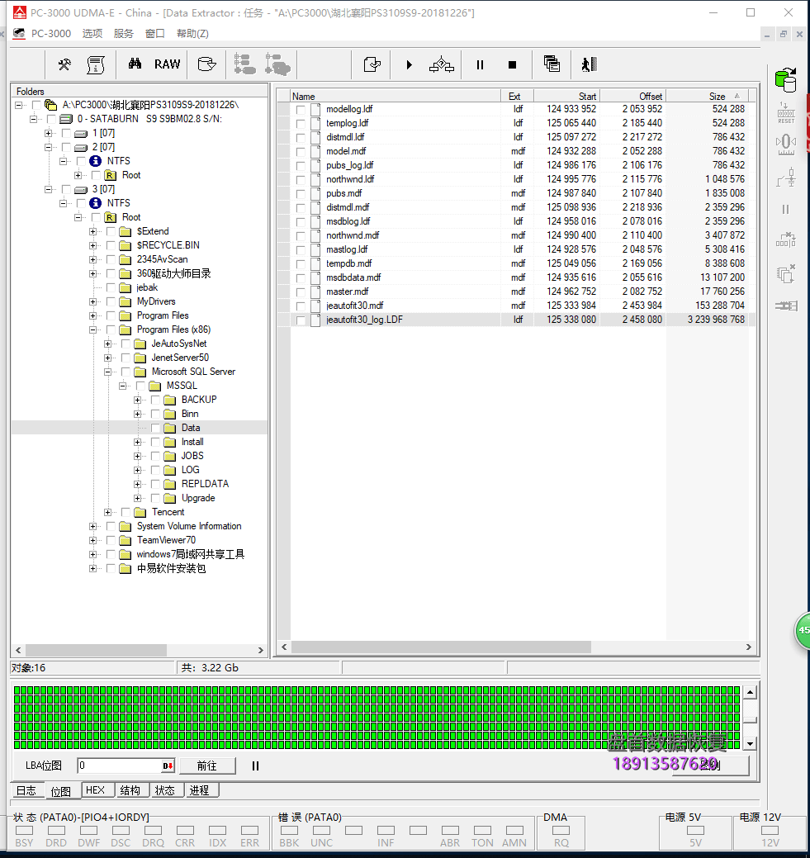Open the PC-3000 menu
Screen dimensions: 810x858
(51, 33)
